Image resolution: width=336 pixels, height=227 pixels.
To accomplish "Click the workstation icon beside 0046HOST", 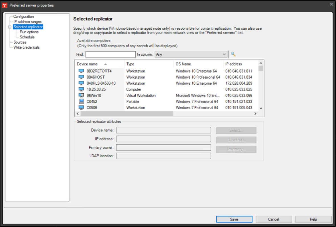I will 81,77.
